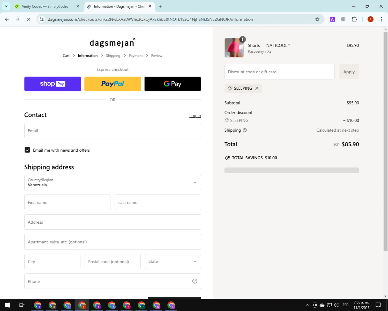Open the Country/Region dropdown

tap(113, 182)
